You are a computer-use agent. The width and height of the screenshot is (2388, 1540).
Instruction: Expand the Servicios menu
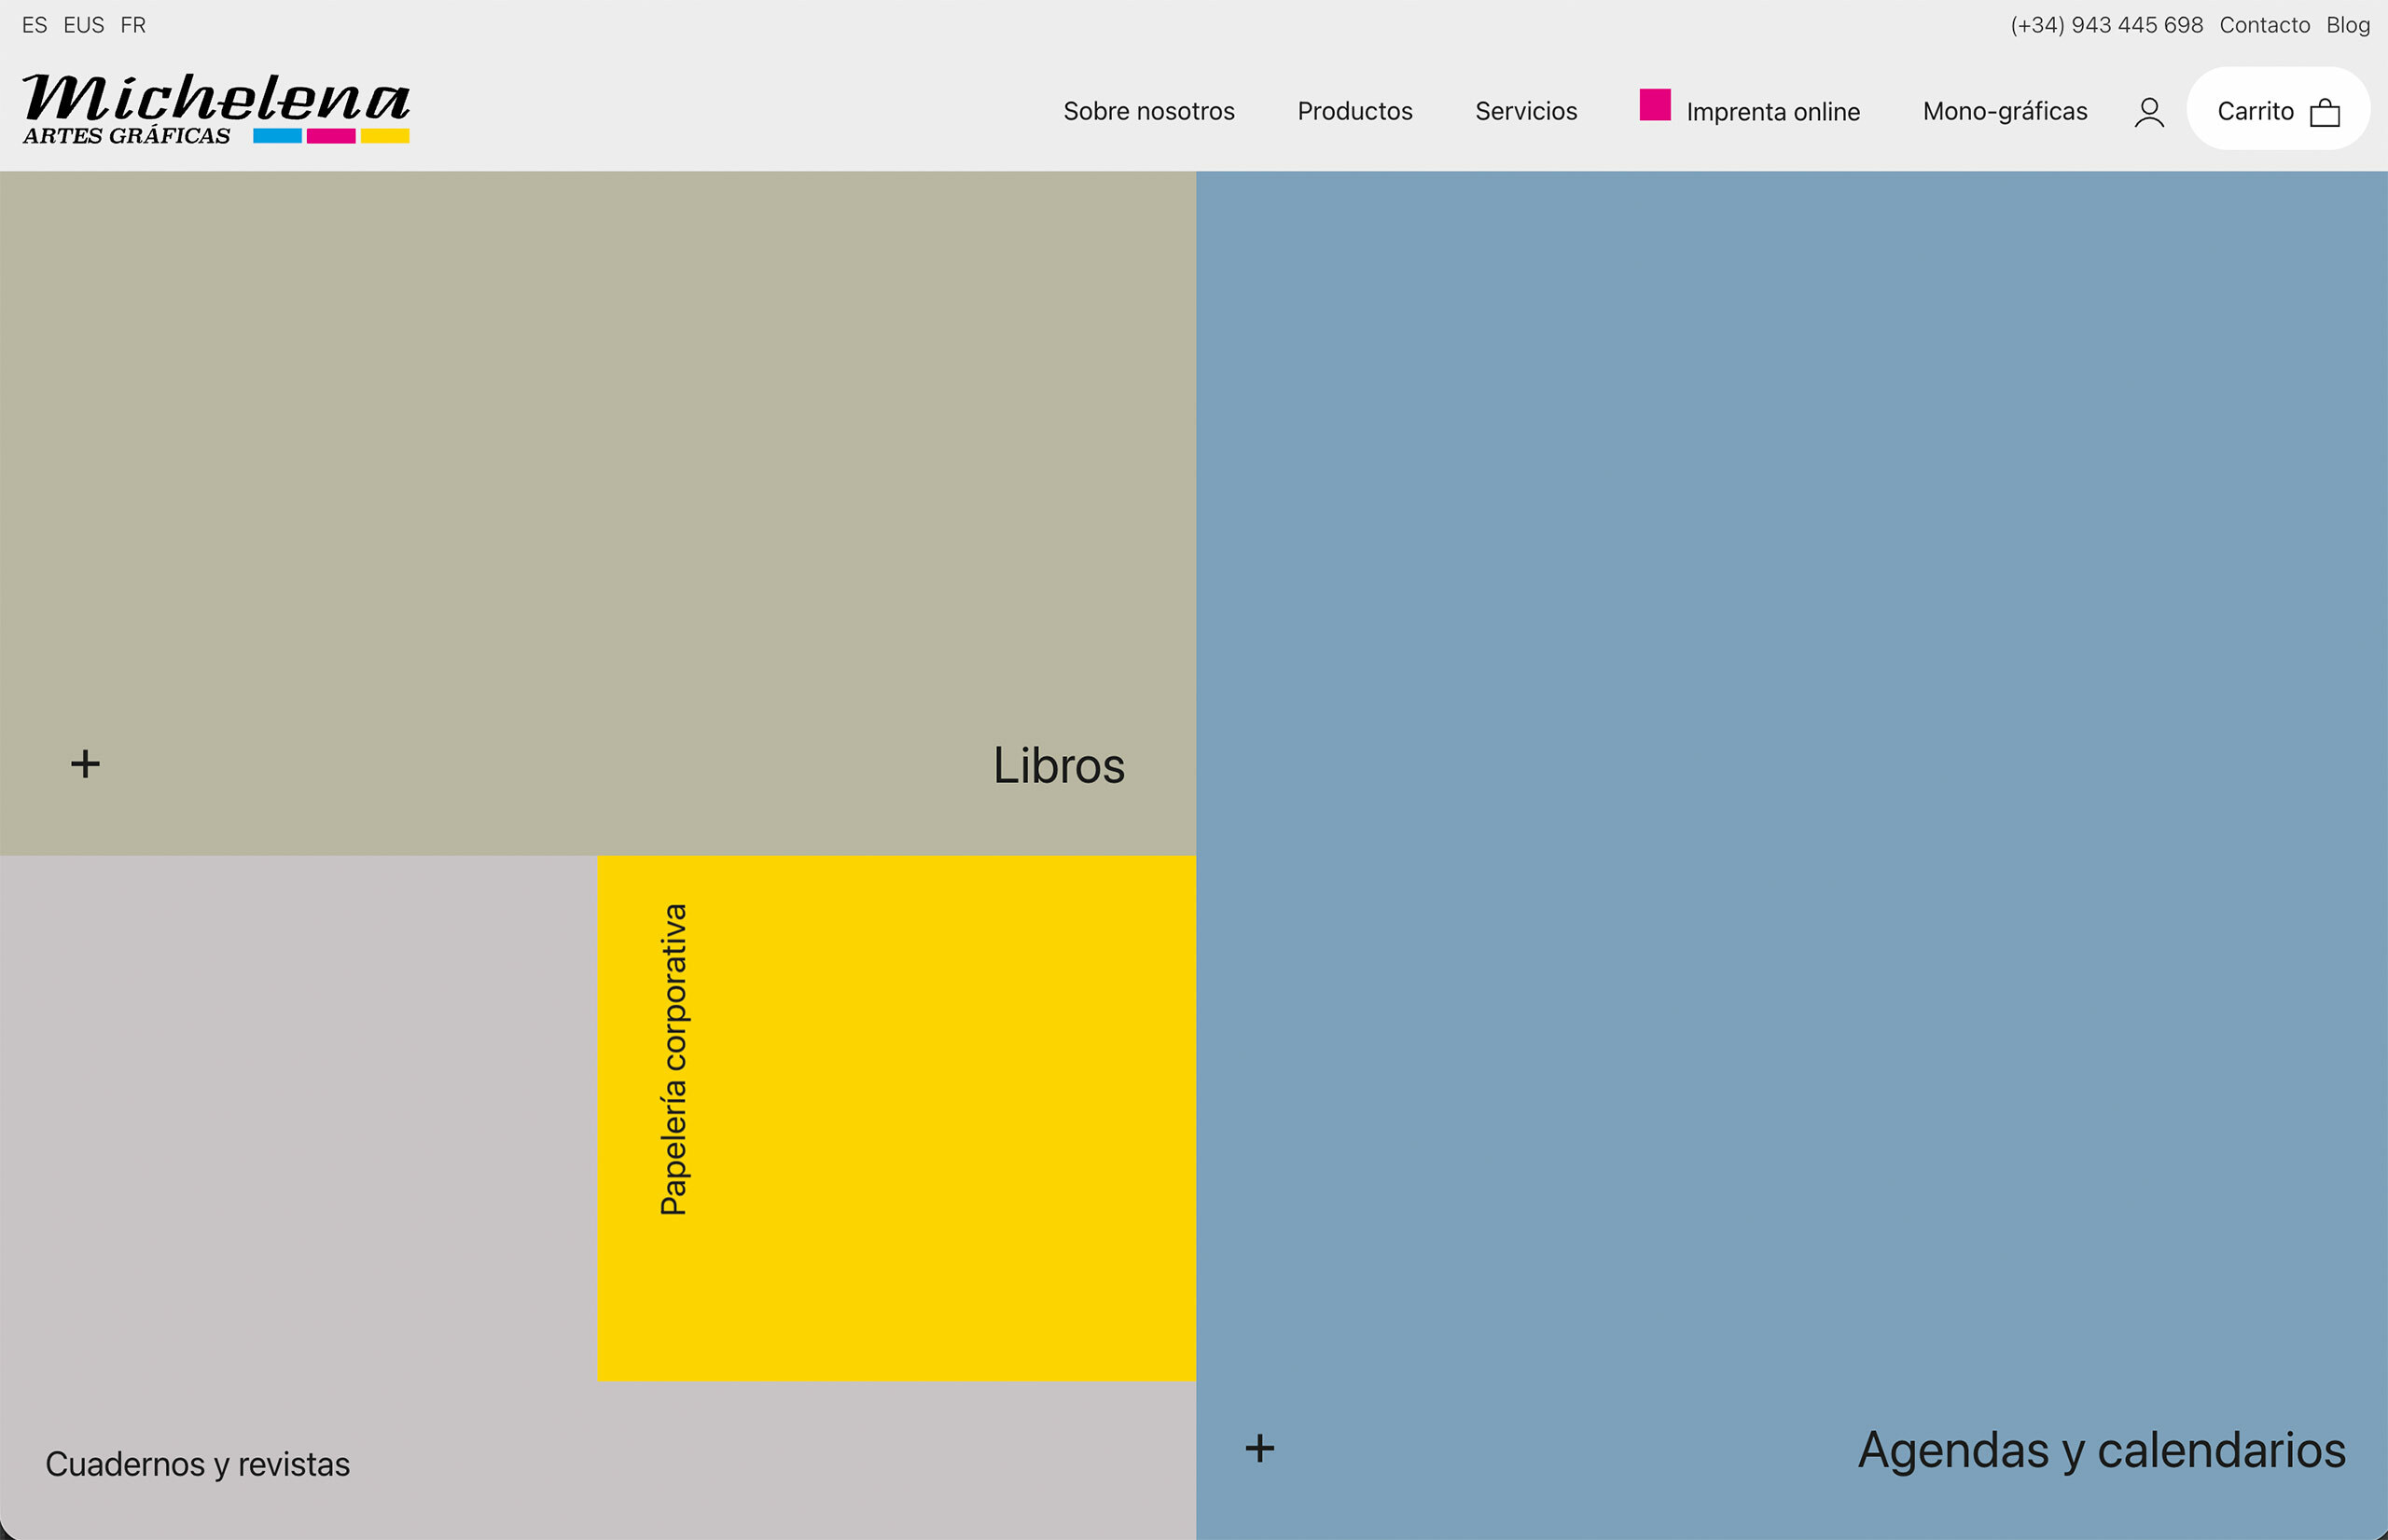[1524, 111]
